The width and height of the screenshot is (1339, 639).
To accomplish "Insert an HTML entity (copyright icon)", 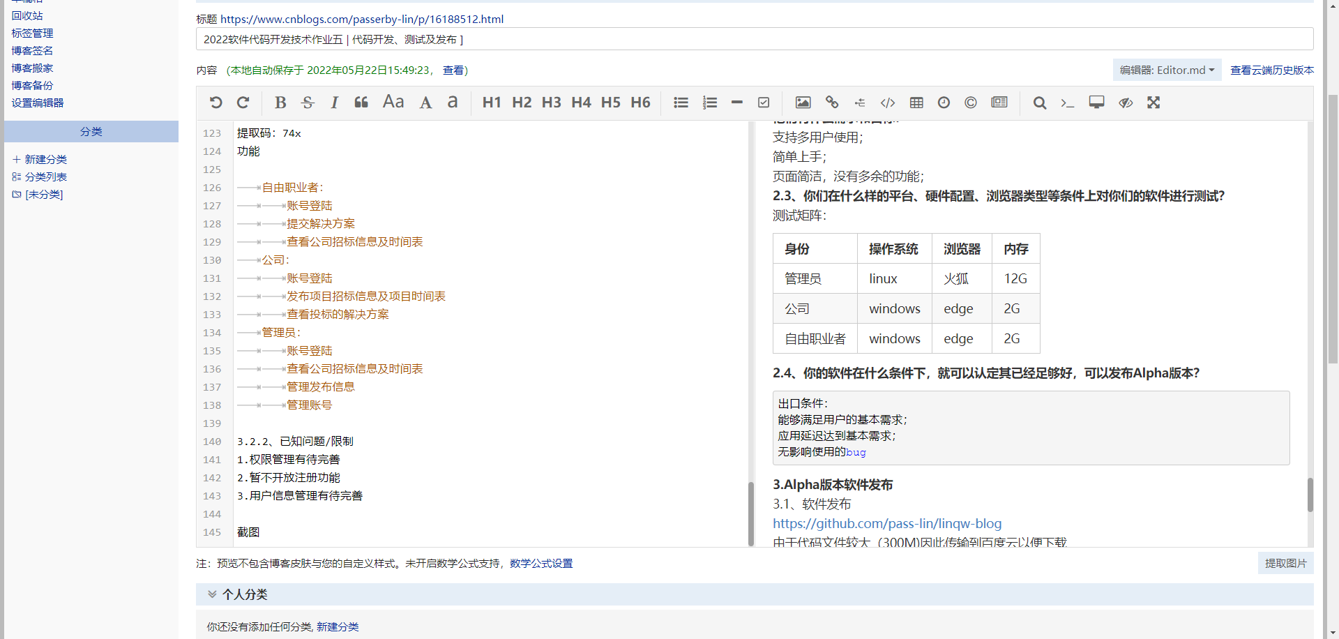I will point(970,103).
